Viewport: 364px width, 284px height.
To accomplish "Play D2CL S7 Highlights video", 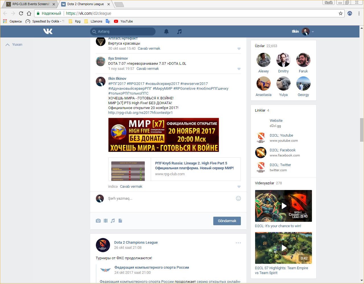I will point(284,248).
